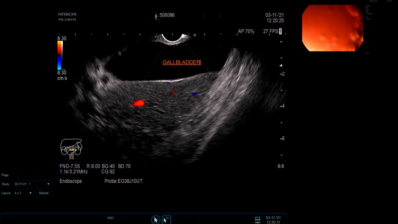Viewport: 398px width, 224px height.
Task: Click the GALLBLADDER annotation label
Action: [x=181, y=62]
